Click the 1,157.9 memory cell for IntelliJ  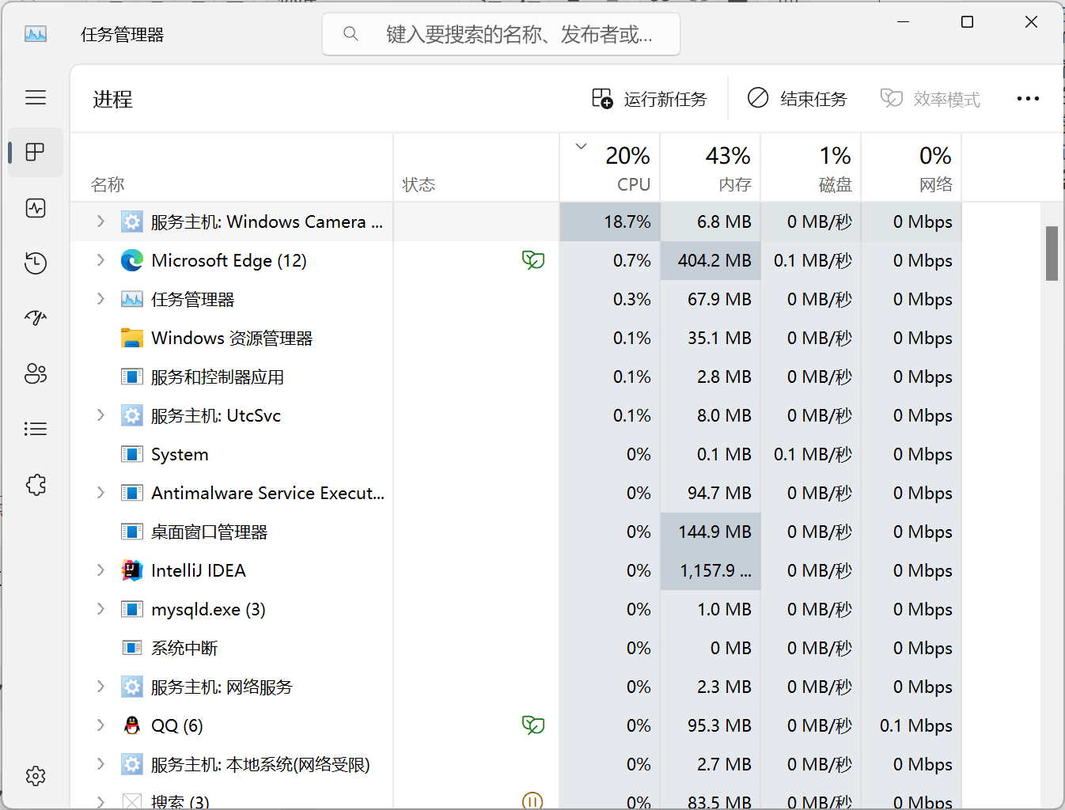(711, 570)
